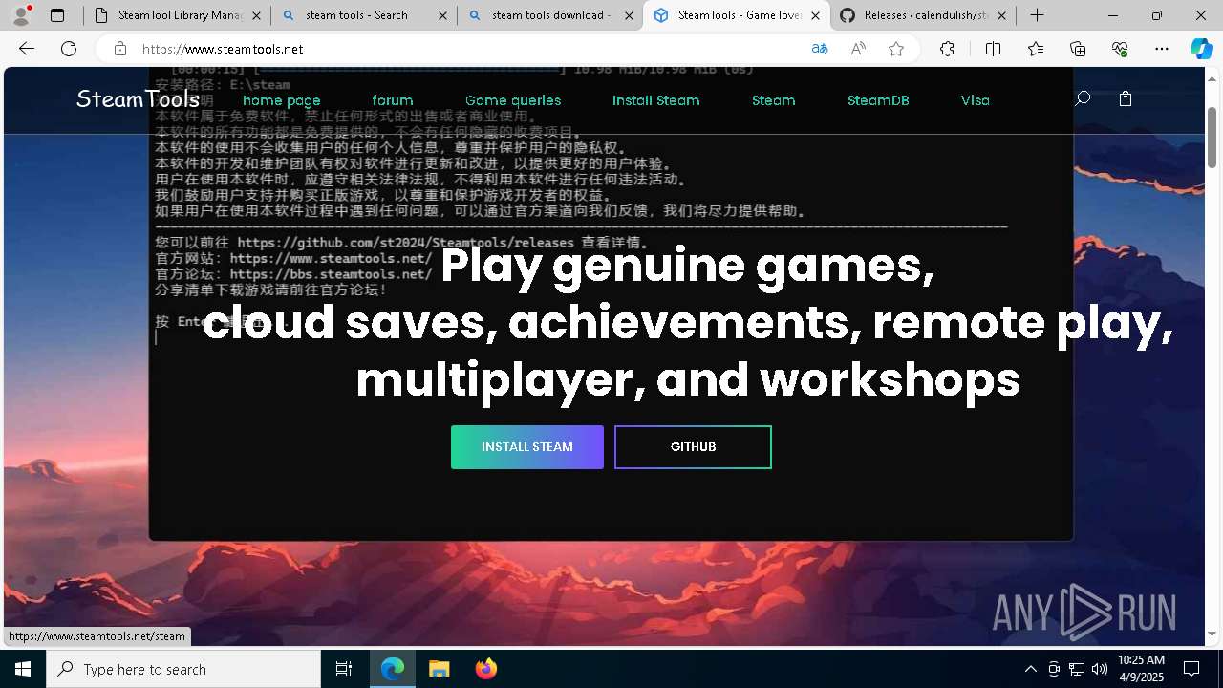The height and width of the screenshot is (688, 1223).
Task: Open the volume control in the tray
Action: pyautogui.click(x=1100, y=669)
